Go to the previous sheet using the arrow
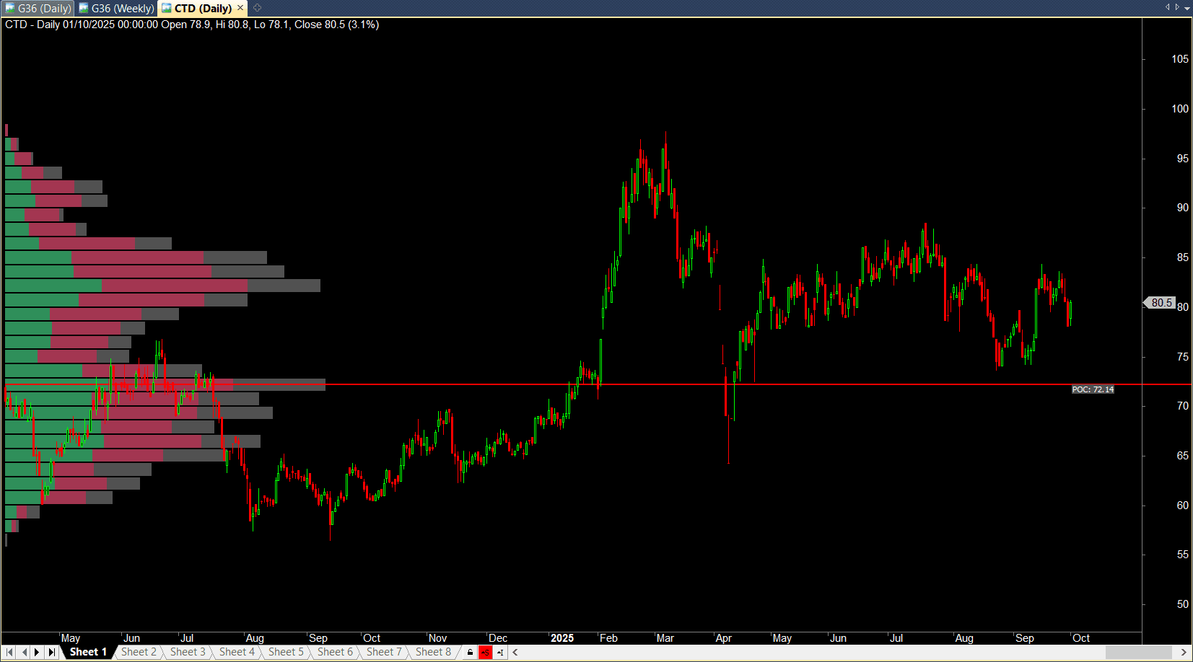1193x662 pixels. click(24, 652)
